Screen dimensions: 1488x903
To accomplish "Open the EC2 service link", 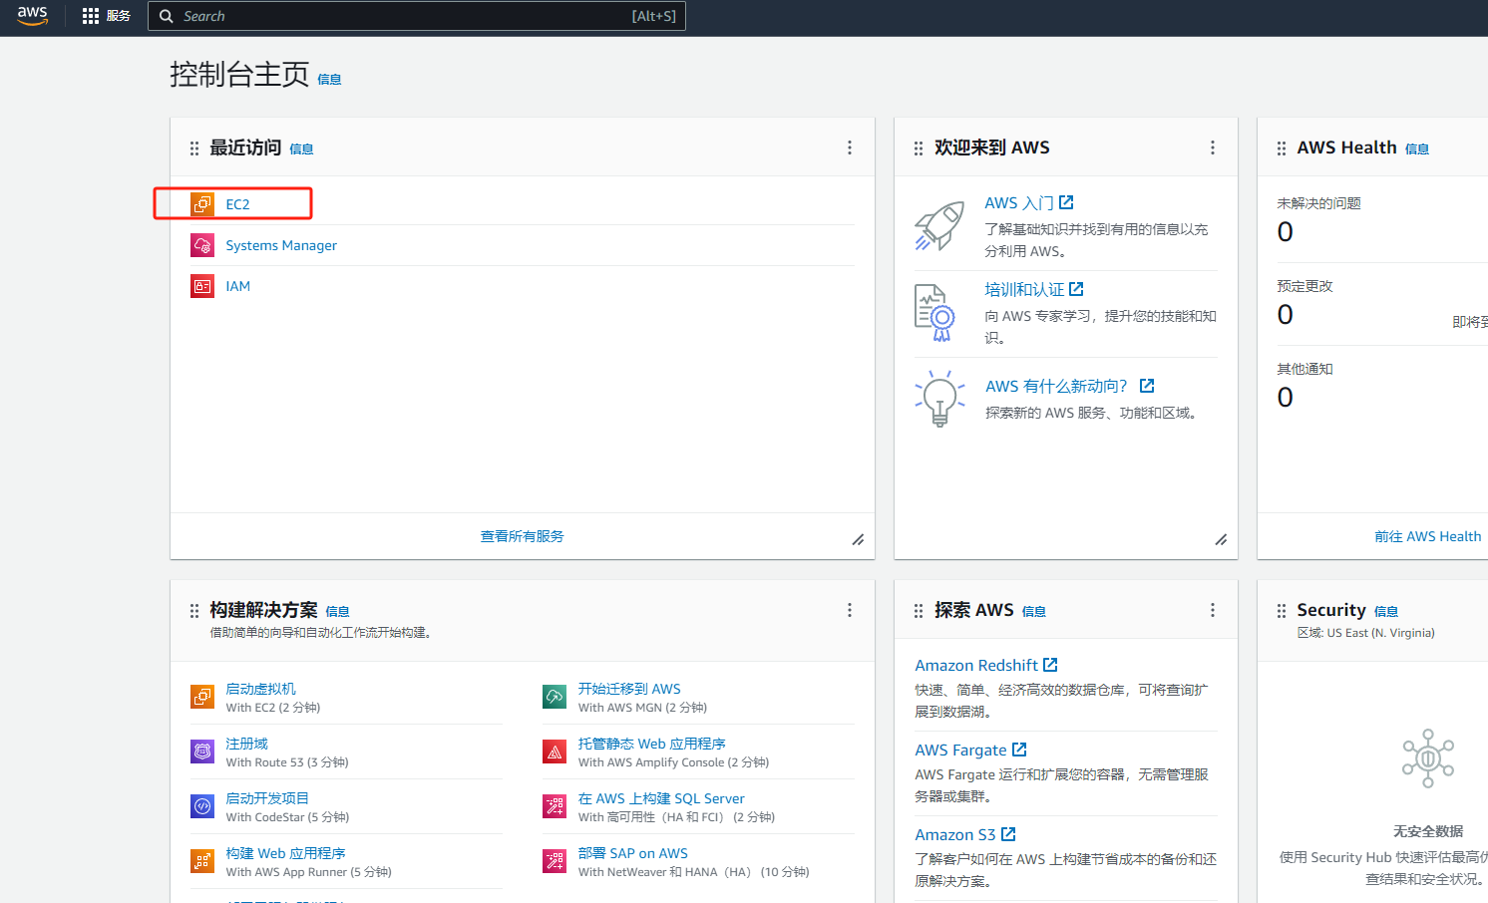I will [x=237, y=204].
